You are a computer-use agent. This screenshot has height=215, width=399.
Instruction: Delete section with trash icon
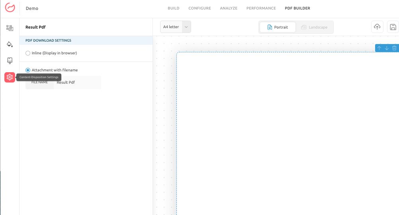tap(394, 48)
